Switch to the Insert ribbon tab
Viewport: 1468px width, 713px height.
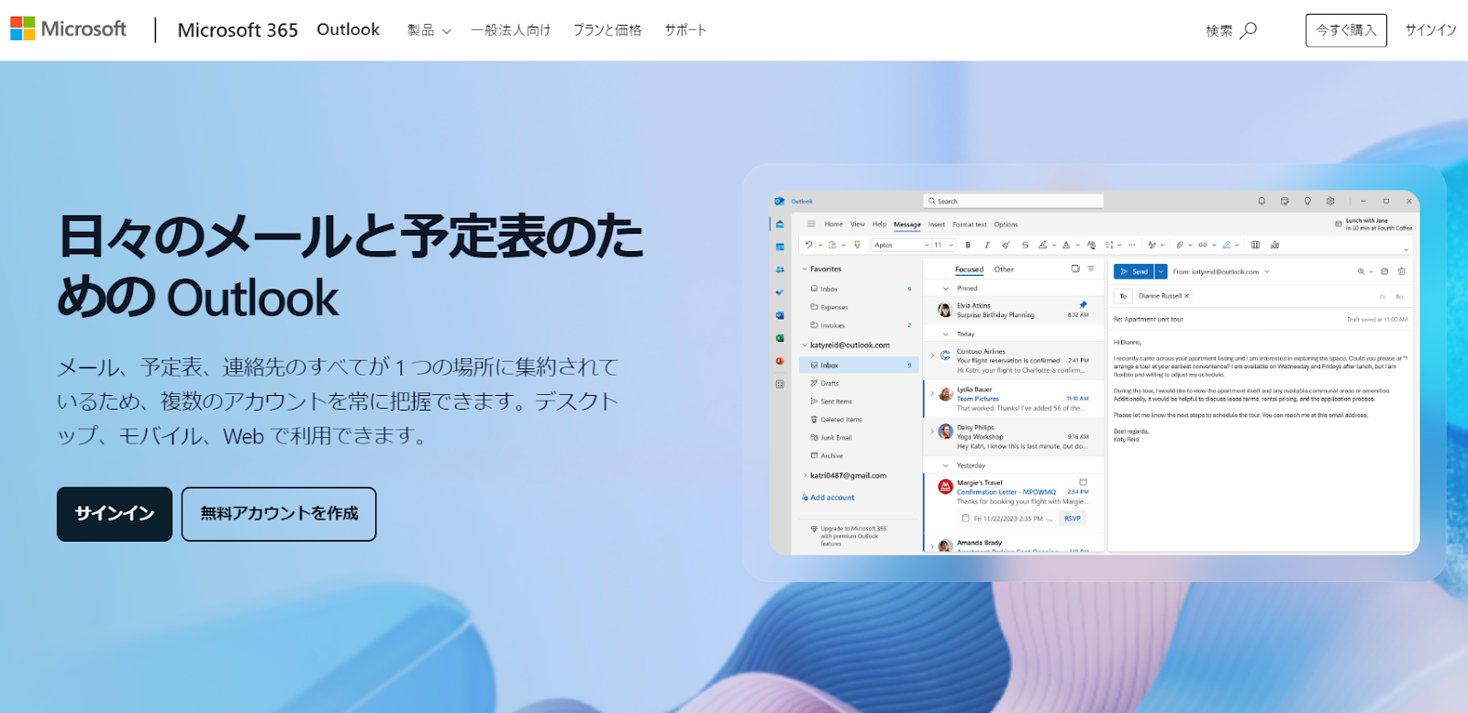[x=936, y=224]
